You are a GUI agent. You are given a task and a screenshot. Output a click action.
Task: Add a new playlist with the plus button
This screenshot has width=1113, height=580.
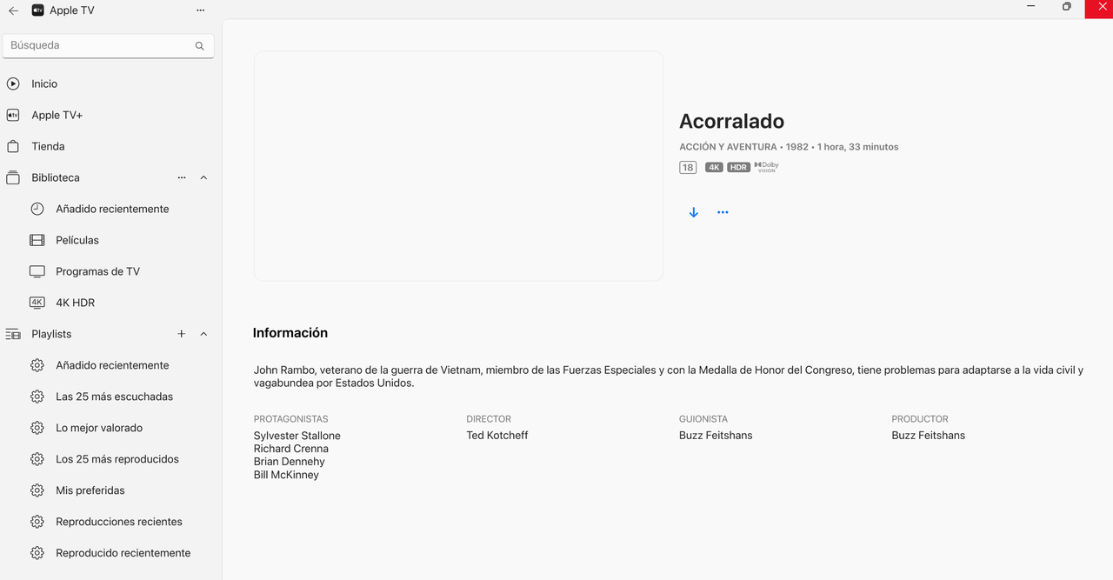tap(182, 334)
